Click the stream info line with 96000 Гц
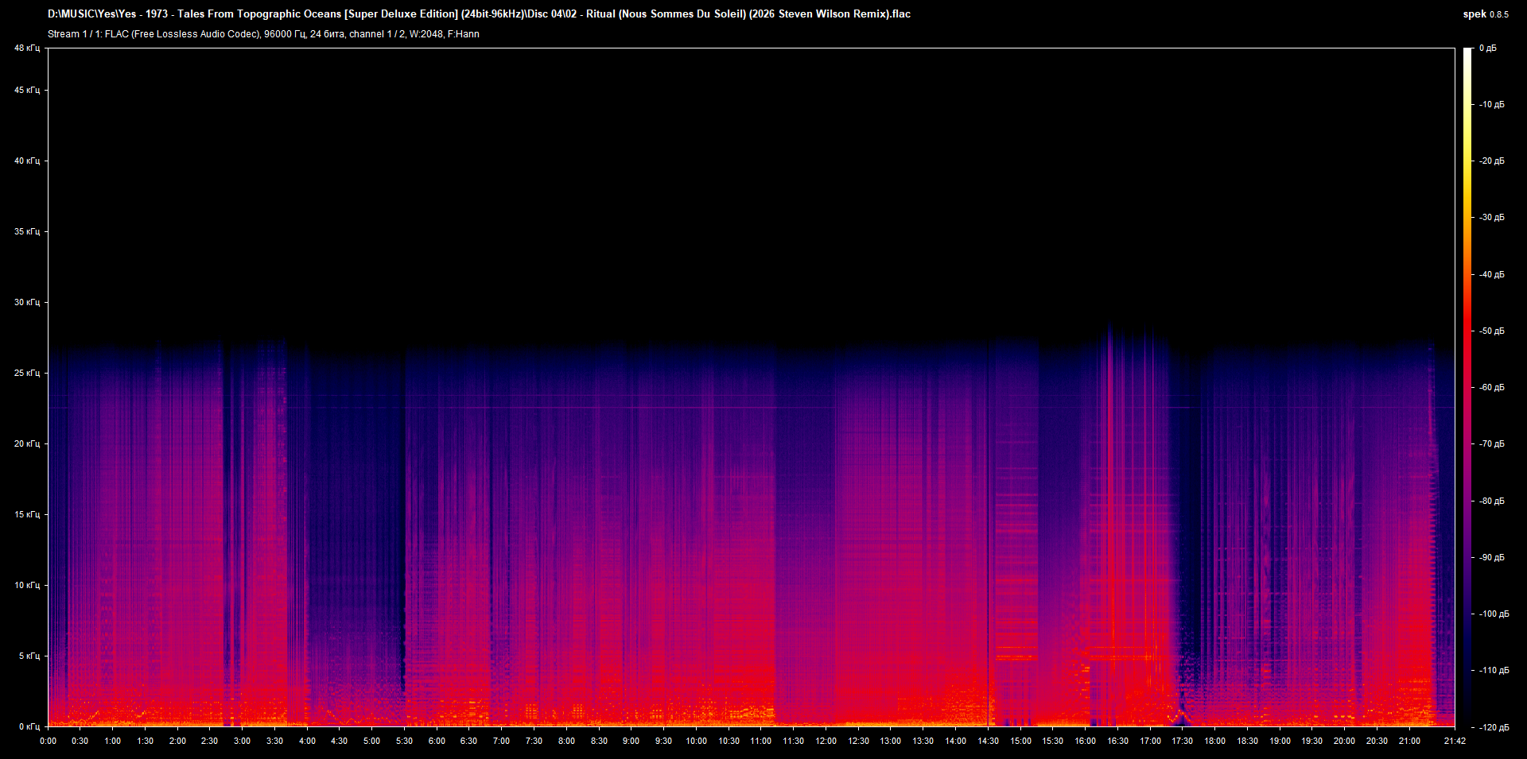Image resolution: width=1527 pixels, height=759 pixels. (x=263, y=34)
